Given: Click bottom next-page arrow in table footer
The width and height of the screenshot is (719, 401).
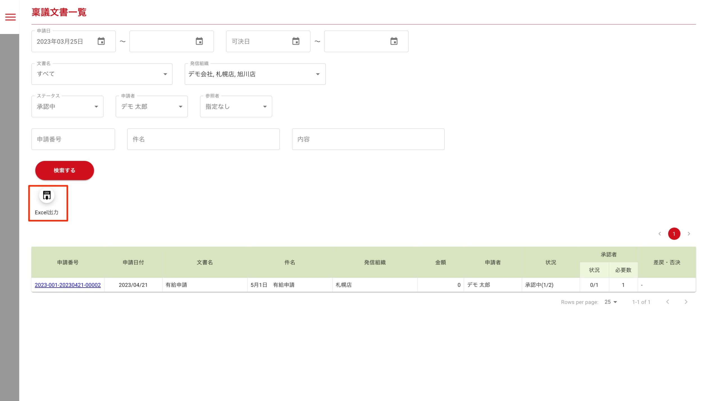Looking at the screenshot, I should (x=686, y=302).
